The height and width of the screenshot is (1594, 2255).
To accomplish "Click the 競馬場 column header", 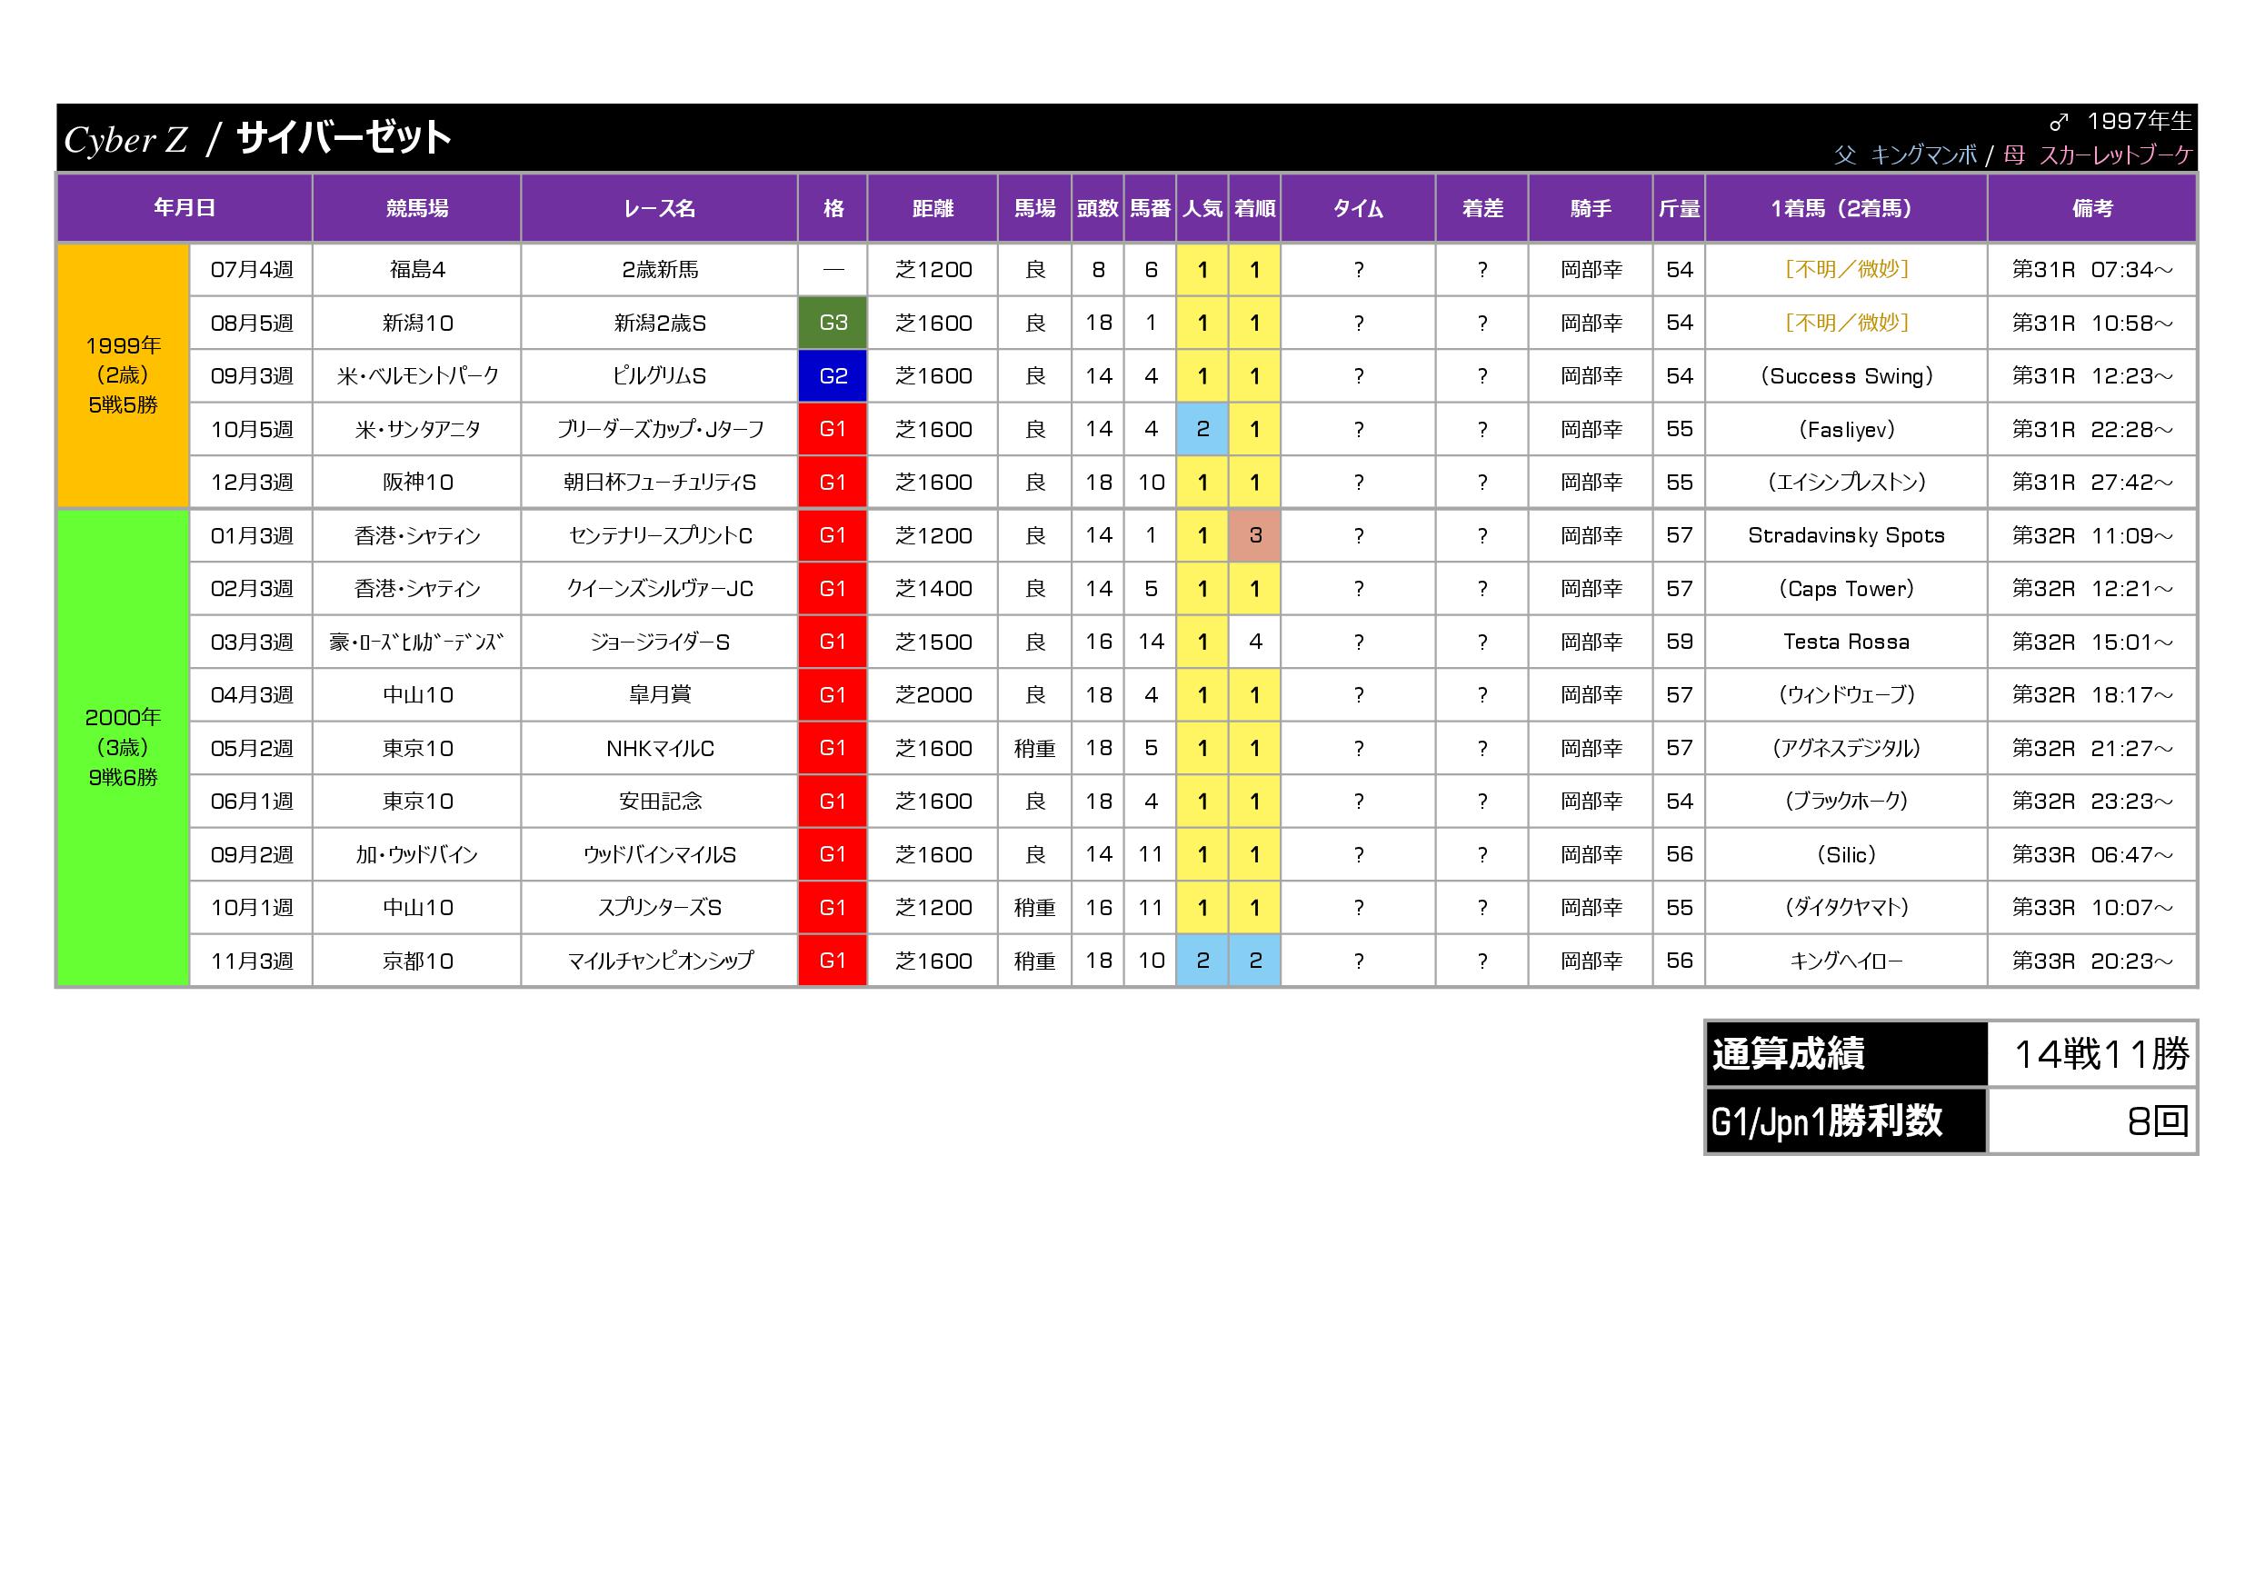I will 416,208.
